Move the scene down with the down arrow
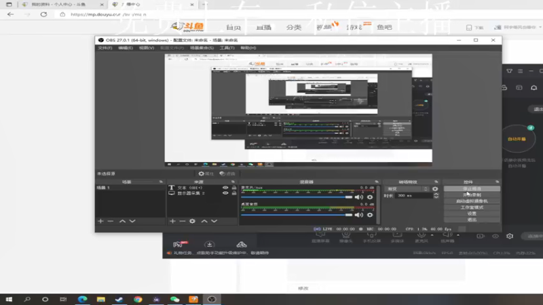543x305 pixels. [x=132, y=221]
